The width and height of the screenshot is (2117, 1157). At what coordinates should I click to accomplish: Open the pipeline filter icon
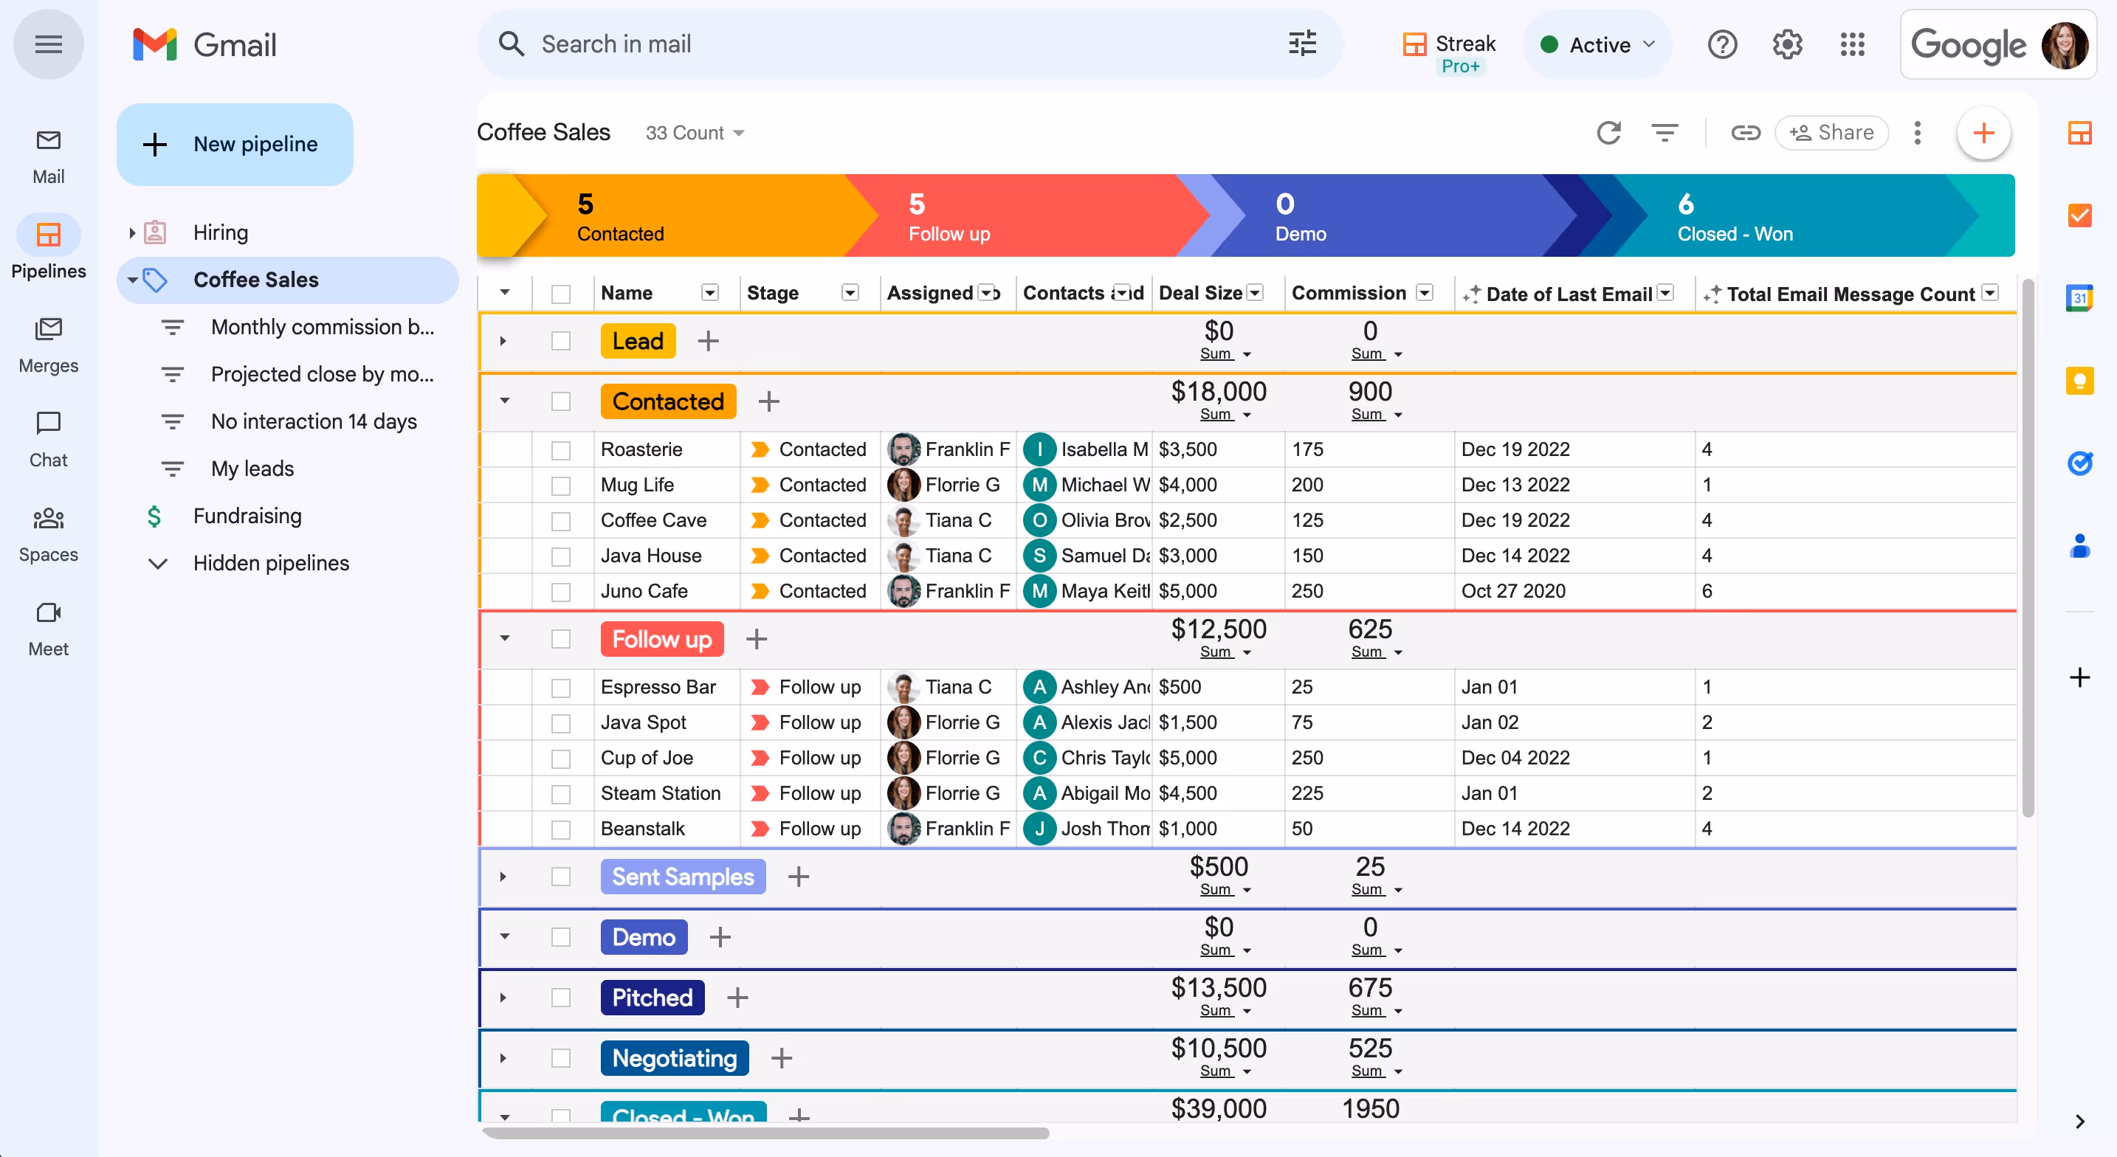pyautogui.click(x=1665, y=132)
